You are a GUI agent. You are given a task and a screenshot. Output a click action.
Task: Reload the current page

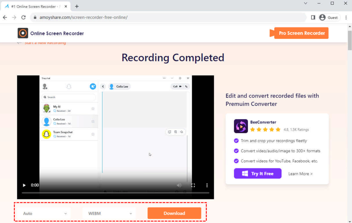pyautogui.click(x=23, y=17)
